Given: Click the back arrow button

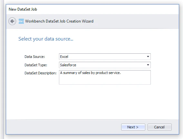Looking at the screenshot, I should coord(12,21).
